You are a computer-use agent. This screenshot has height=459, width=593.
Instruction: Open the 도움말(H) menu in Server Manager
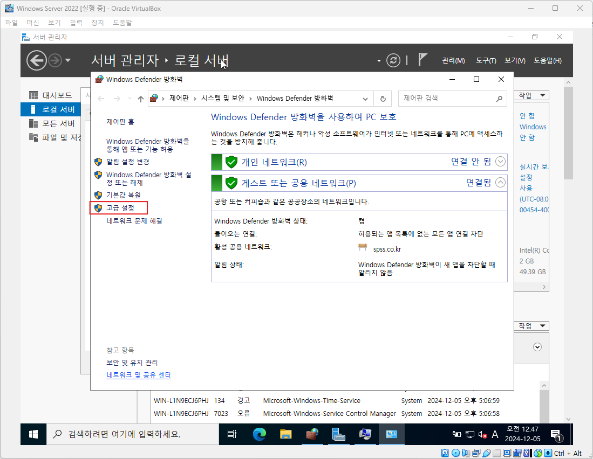pyautogui.click(x=548, y=61)
